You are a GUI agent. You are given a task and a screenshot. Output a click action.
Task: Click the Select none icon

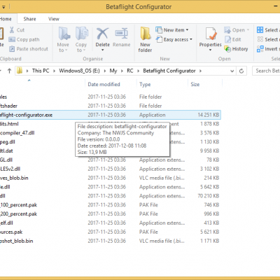(260, 39)
